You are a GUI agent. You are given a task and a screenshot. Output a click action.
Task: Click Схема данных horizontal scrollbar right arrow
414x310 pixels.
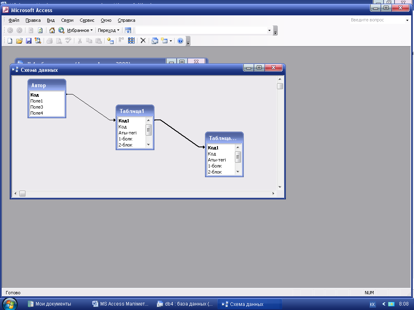point(273,193)
